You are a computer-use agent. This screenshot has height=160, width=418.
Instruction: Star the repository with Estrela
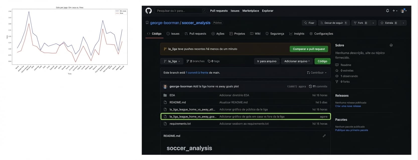click(389, 23)
